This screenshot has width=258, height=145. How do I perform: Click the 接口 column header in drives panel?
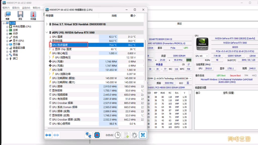click(198, 93)
